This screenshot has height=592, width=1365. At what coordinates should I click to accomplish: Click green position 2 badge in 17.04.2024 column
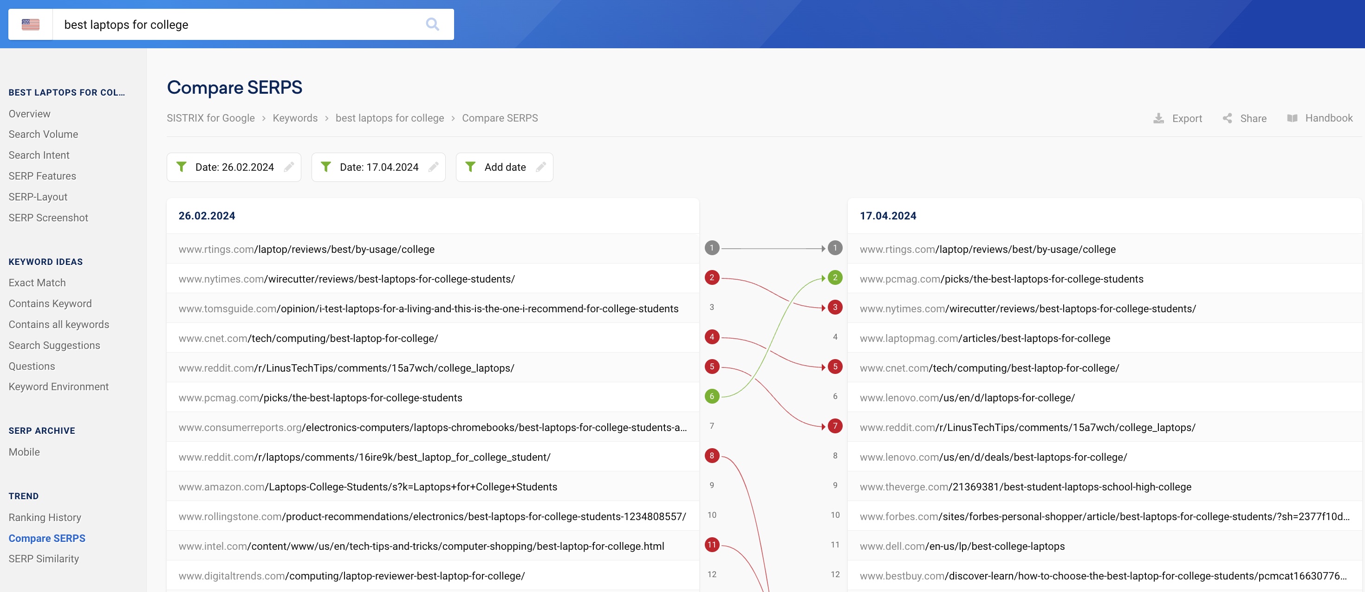pyautogui.click(x=835, y=277)
